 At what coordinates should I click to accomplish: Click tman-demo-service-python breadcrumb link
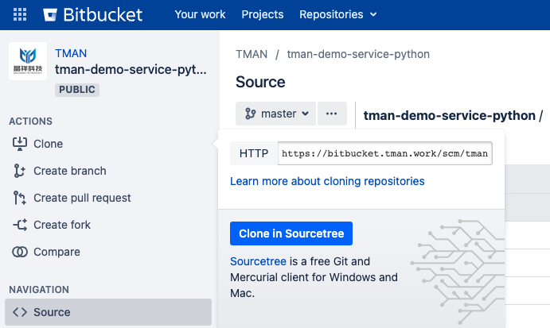coord(358,54)
